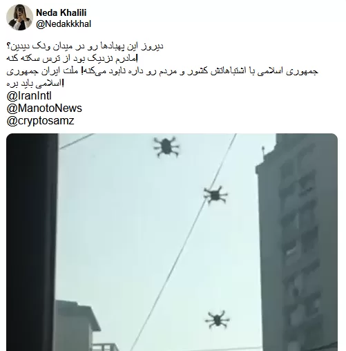This screenshot has width=346, height=351.
Task: Click the middle drone near the power line
Action: coord(215,195)
